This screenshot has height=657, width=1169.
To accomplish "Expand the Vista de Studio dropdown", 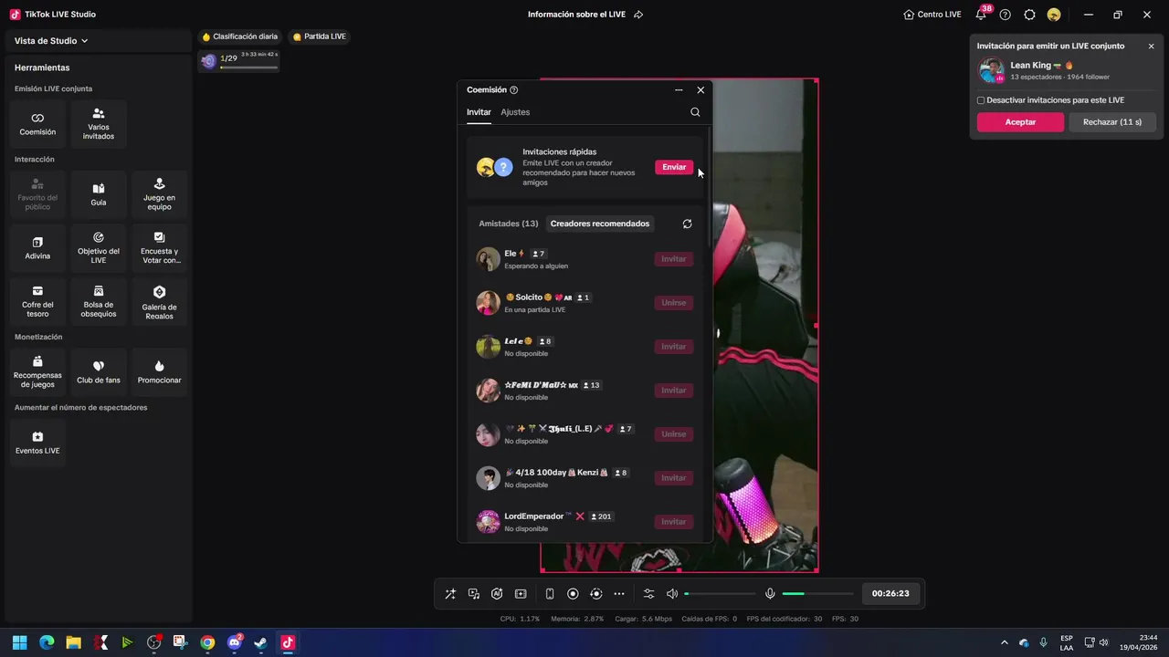I will click(x=51, y=41).
